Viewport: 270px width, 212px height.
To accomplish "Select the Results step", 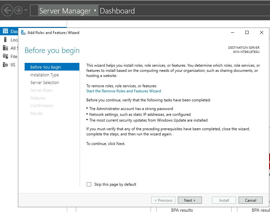I will point(36,113).
